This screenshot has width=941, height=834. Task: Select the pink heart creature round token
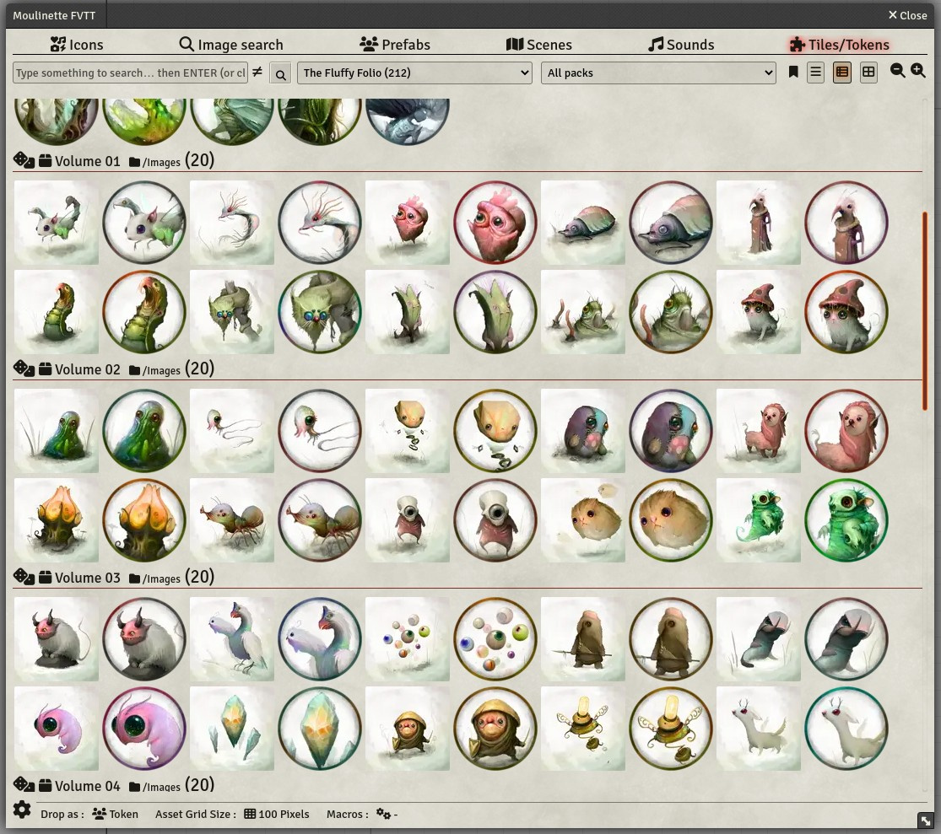[x=495, y=223]
